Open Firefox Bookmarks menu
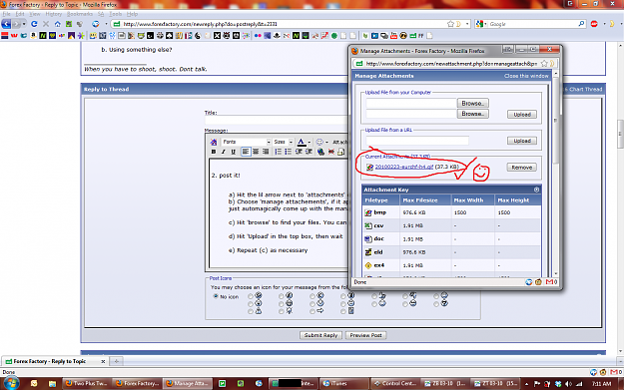 tap(80, 14)
